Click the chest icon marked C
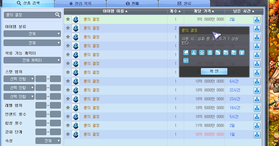 pyautogui.click(x=233, y=53)
